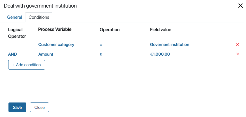Click the Operation column header

(x=110, y=30)
